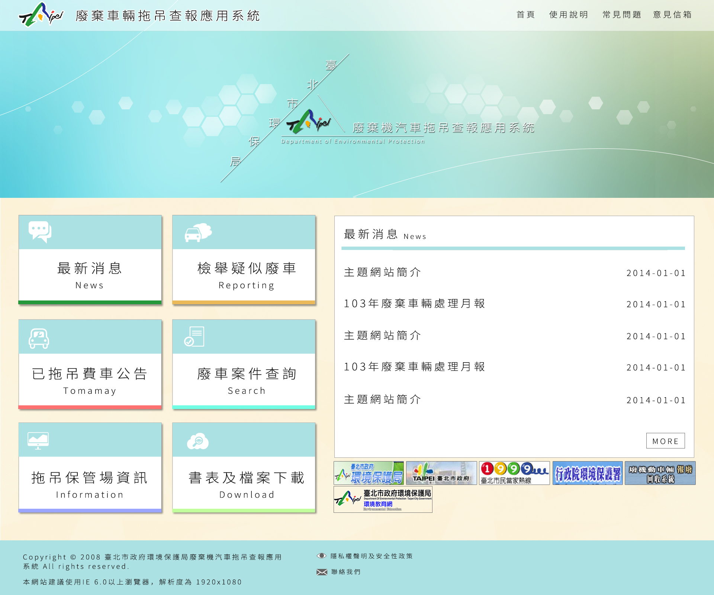Click the 廢棄車輛拖吊查報應用系統 header title
Image resolution: width=714 pixels, height=595 pixels.
(x=168, y=16)
